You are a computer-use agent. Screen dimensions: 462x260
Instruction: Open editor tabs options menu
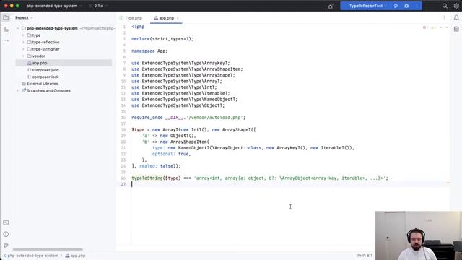[444, 17]
